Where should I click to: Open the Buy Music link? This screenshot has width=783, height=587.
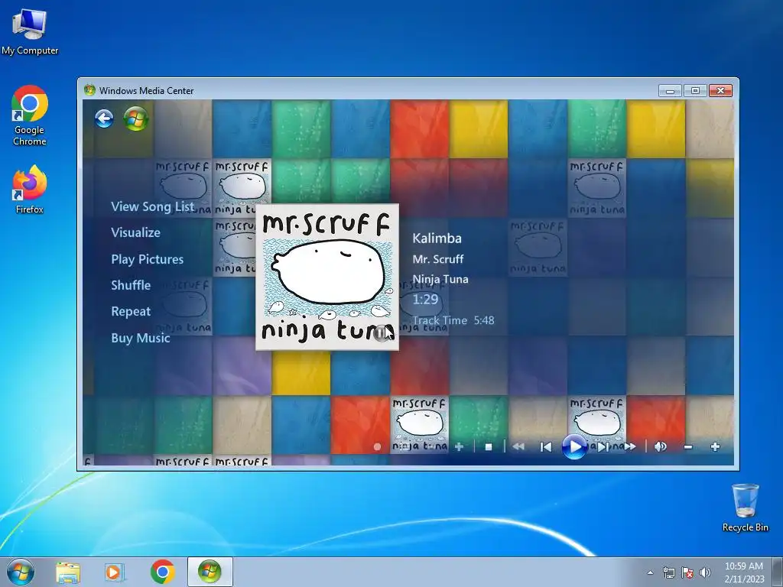point(141,338)
